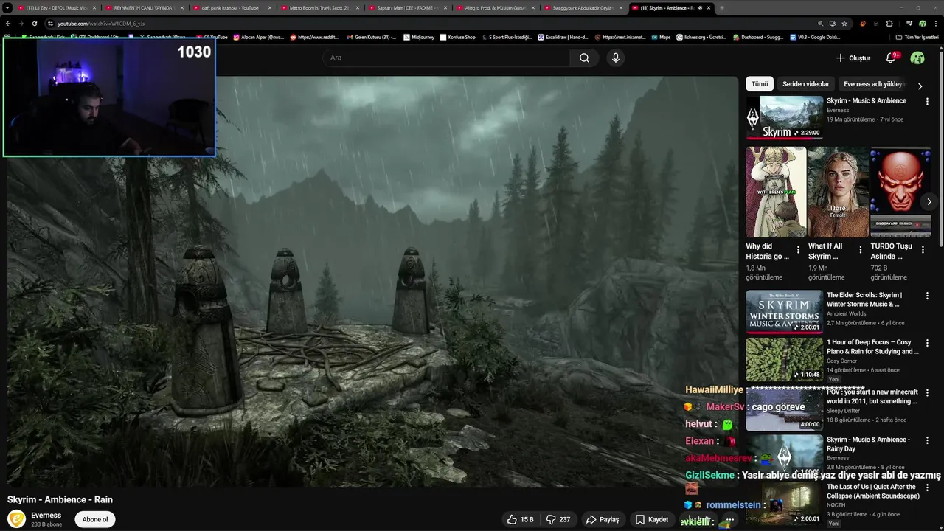Open Skyrim - Music & Ambience - Rainy Day title
Viewport: 944px width, 531px height.
point(868,444)
